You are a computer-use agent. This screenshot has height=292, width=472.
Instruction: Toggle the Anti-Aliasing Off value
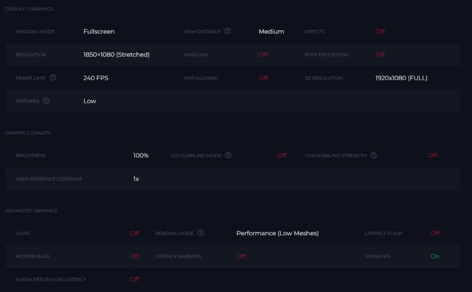[x=263, y=78]
